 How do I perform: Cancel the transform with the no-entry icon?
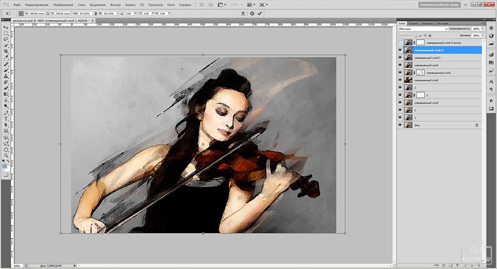(252, 14)
